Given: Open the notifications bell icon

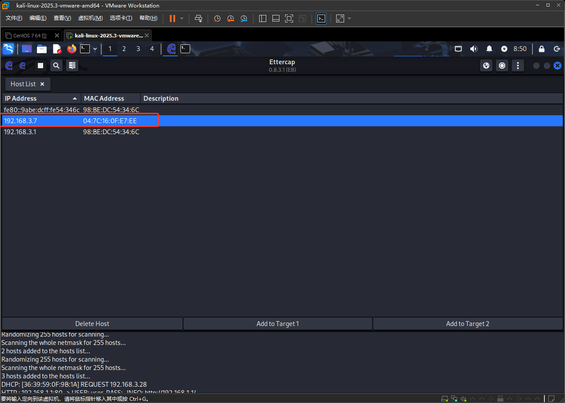Looking at the screenshot, I should point(489,49).
